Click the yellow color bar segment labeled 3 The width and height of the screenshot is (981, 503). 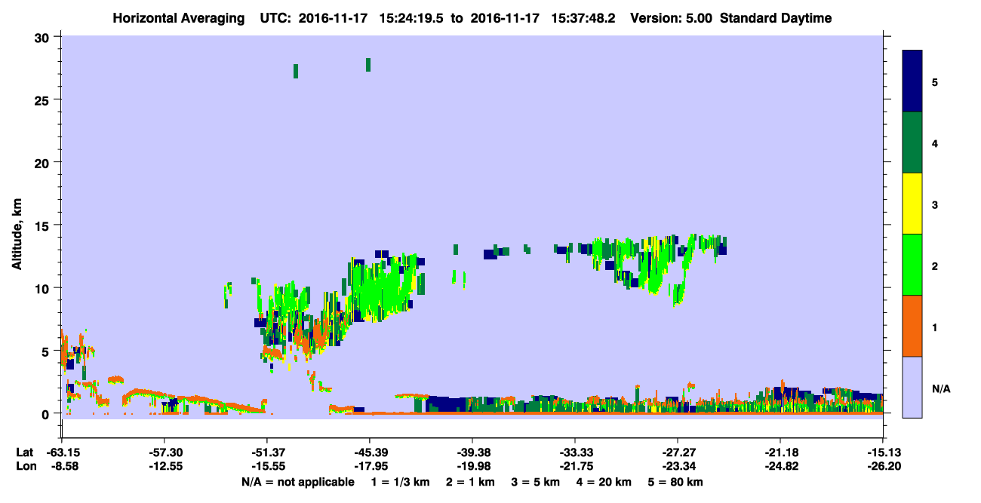coord(912,204)
